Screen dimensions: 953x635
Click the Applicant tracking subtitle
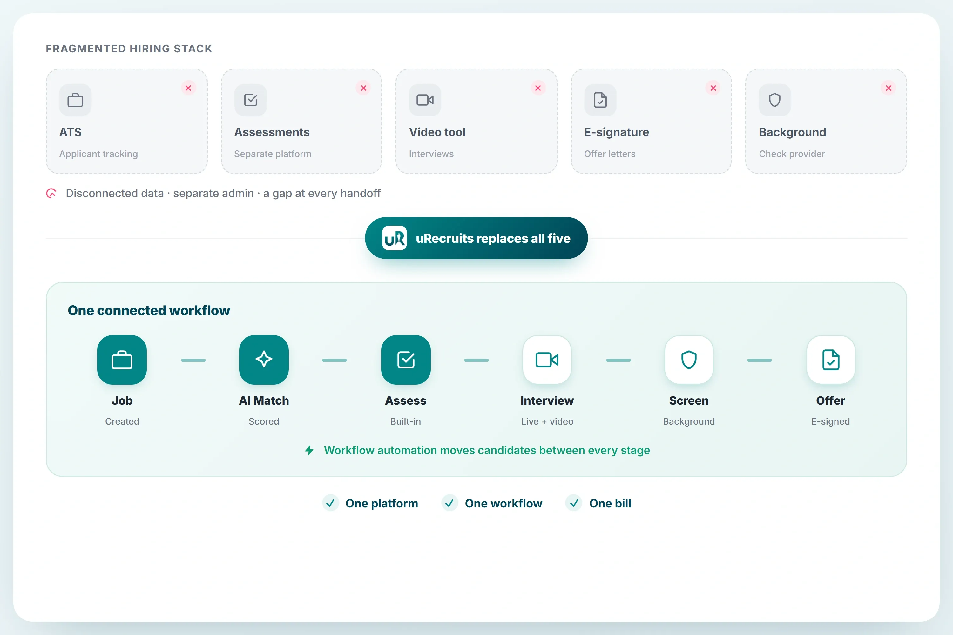[98, 154]
